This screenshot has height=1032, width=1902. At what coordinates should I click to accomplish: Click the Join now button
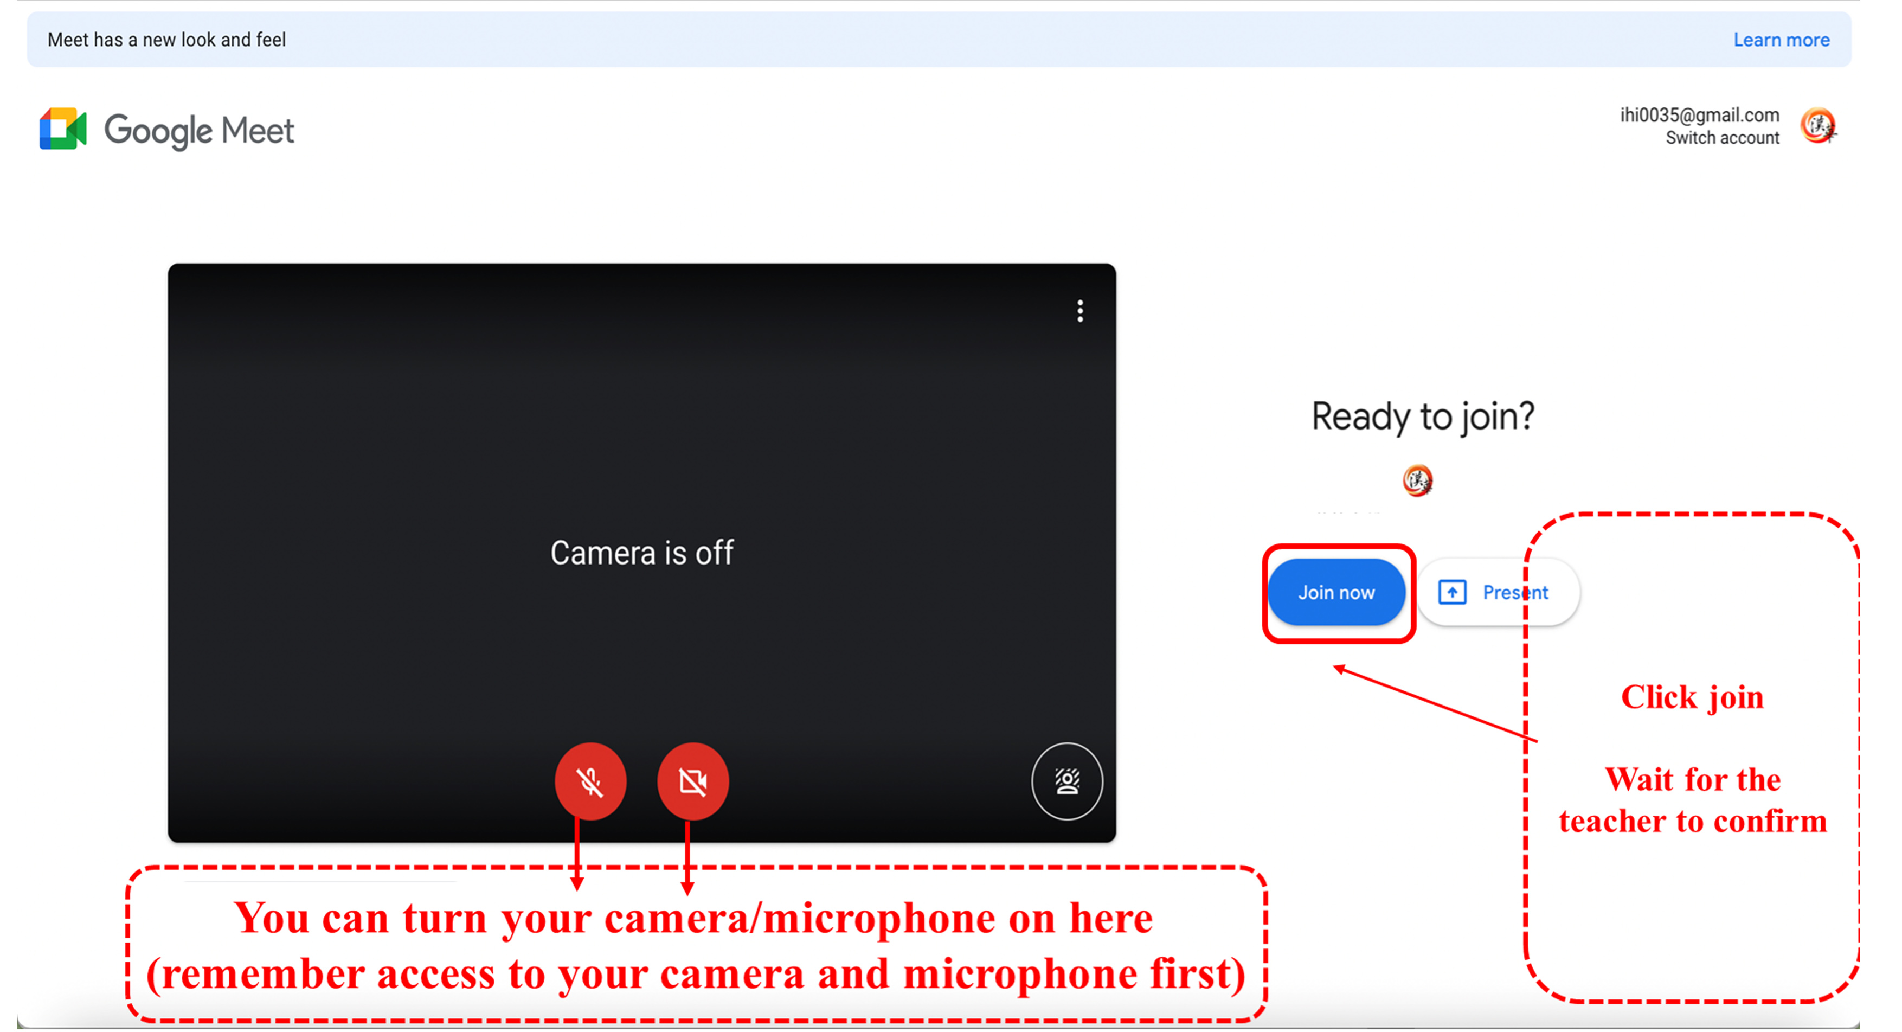1336,592
